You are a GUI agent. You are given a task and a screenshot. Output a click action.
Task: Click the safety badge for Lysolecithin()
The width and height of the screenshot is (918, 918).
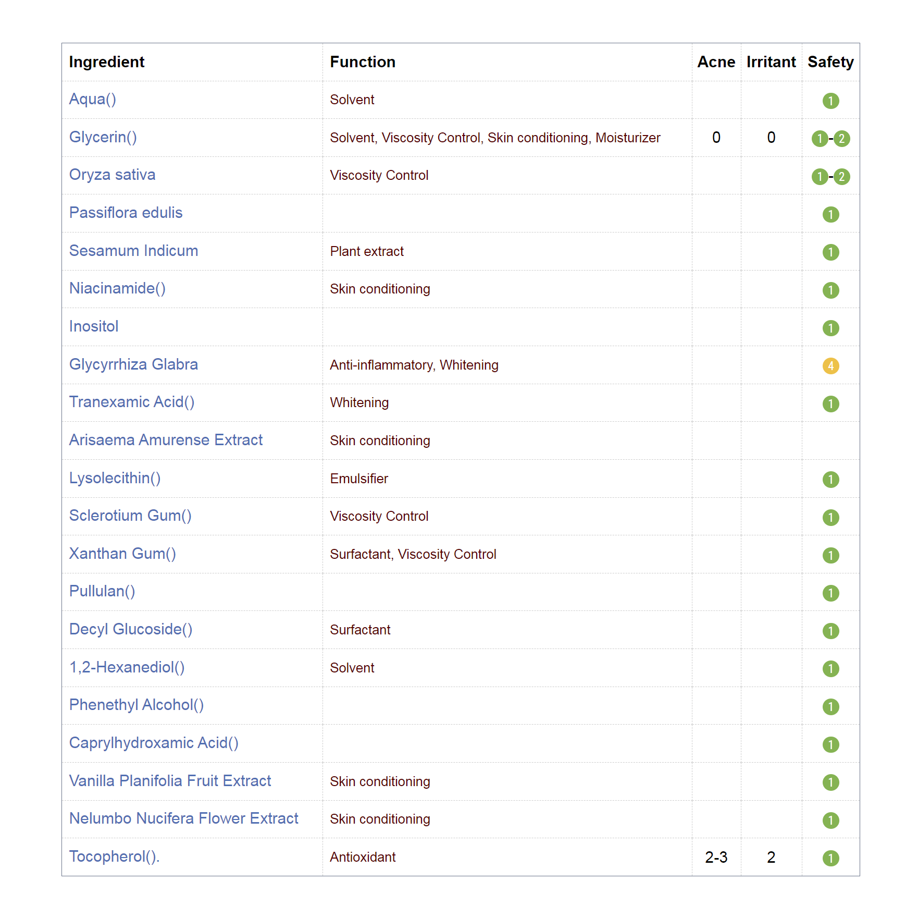coord(831,480)
